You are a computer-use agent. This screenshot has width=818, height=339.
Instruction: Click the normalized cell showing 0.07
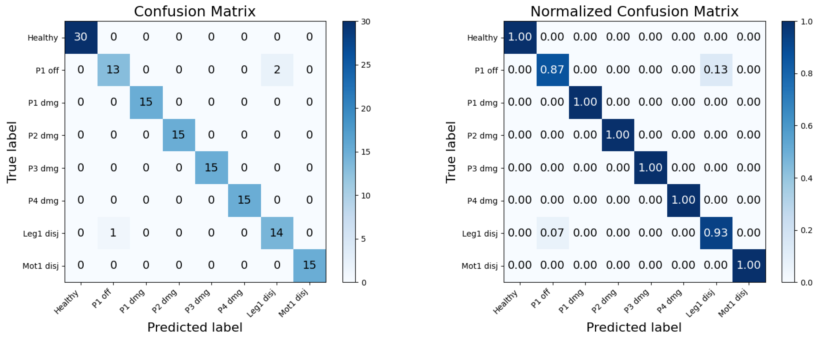552,233
